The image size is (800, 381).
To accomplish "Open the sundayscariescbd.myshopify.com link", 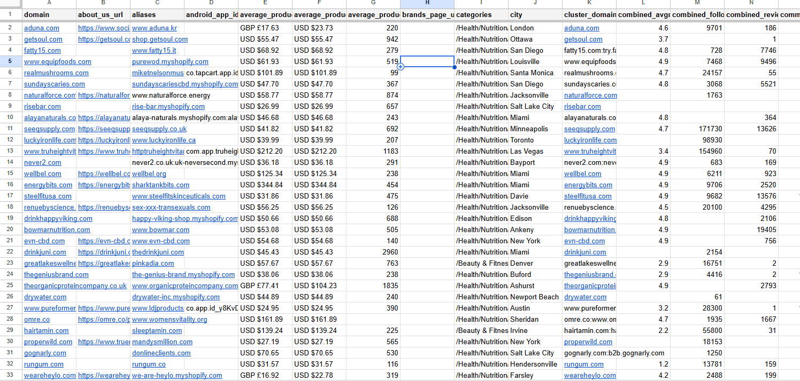I will point(185,84).
